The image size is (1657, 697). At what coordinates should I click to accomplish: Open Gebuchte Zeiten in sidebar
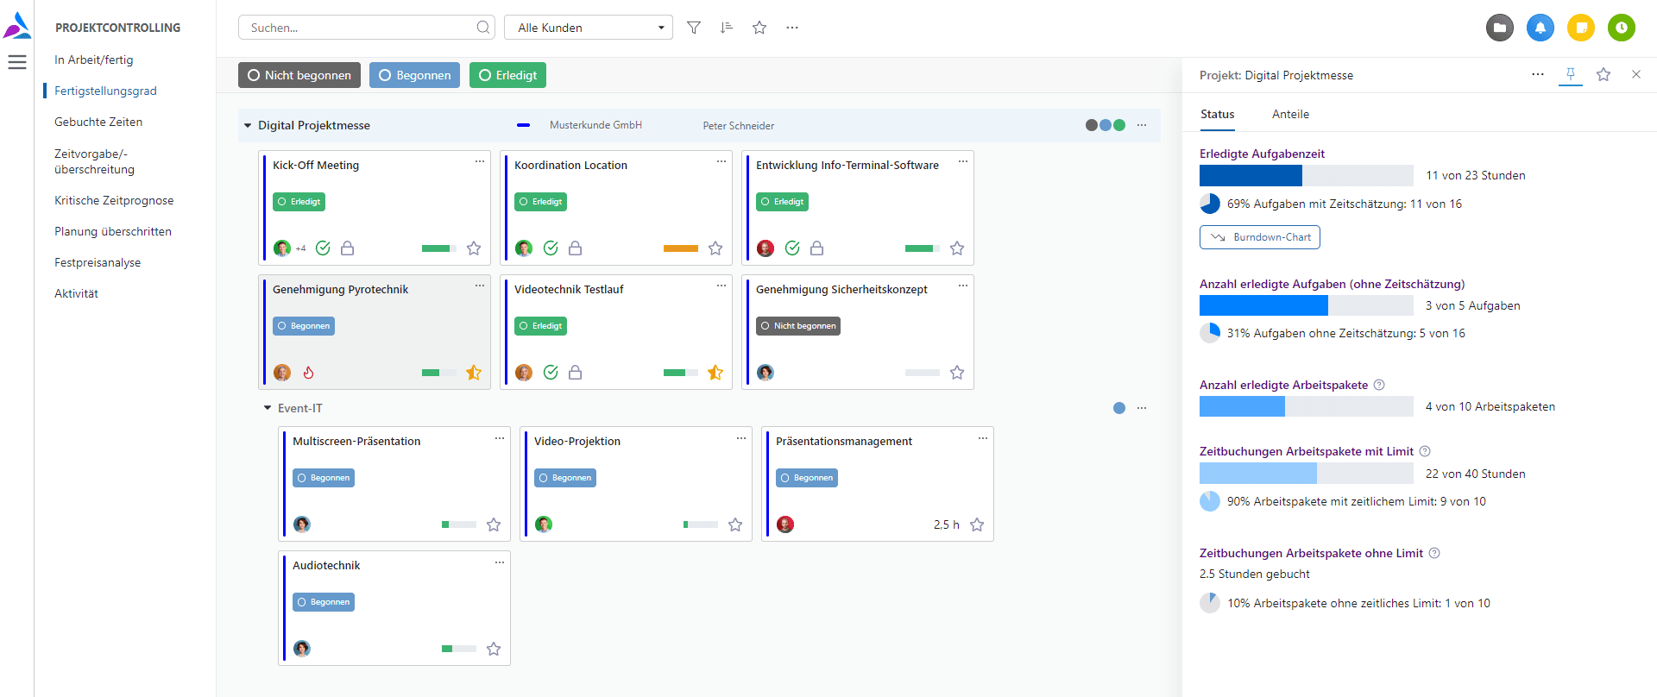pyautogui.click(x=98, y=122)
